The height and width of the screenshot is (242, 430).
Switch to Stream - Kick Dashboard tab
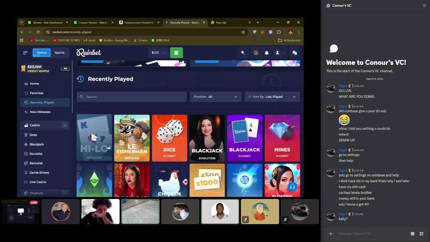click(48, 23)
